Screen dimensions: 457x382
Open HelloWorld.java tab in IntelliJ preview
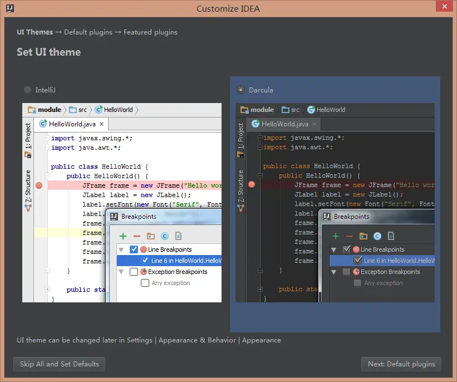72,124
